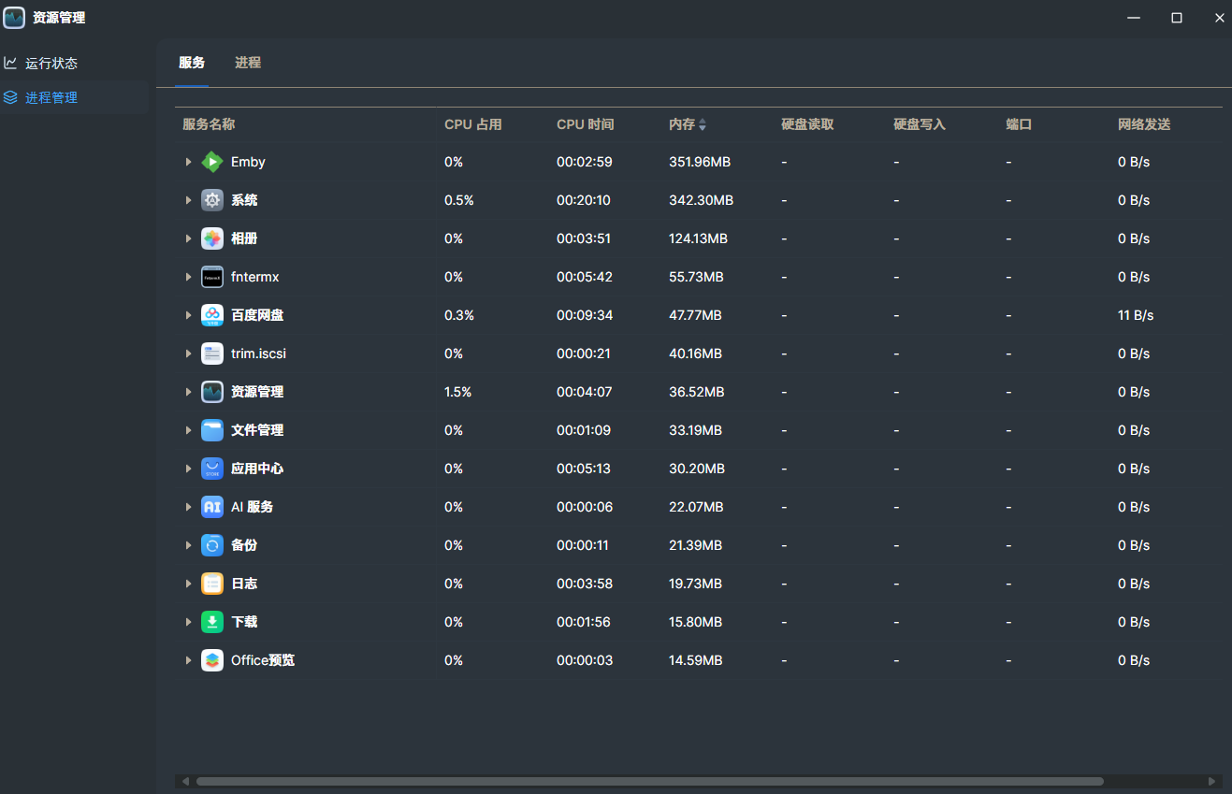Image resolution: width=1232 pixels, height=794 pixels.
Task: Click the 1.5% CPU usage value
Action: pyautogui.click(x=457, y=392)
